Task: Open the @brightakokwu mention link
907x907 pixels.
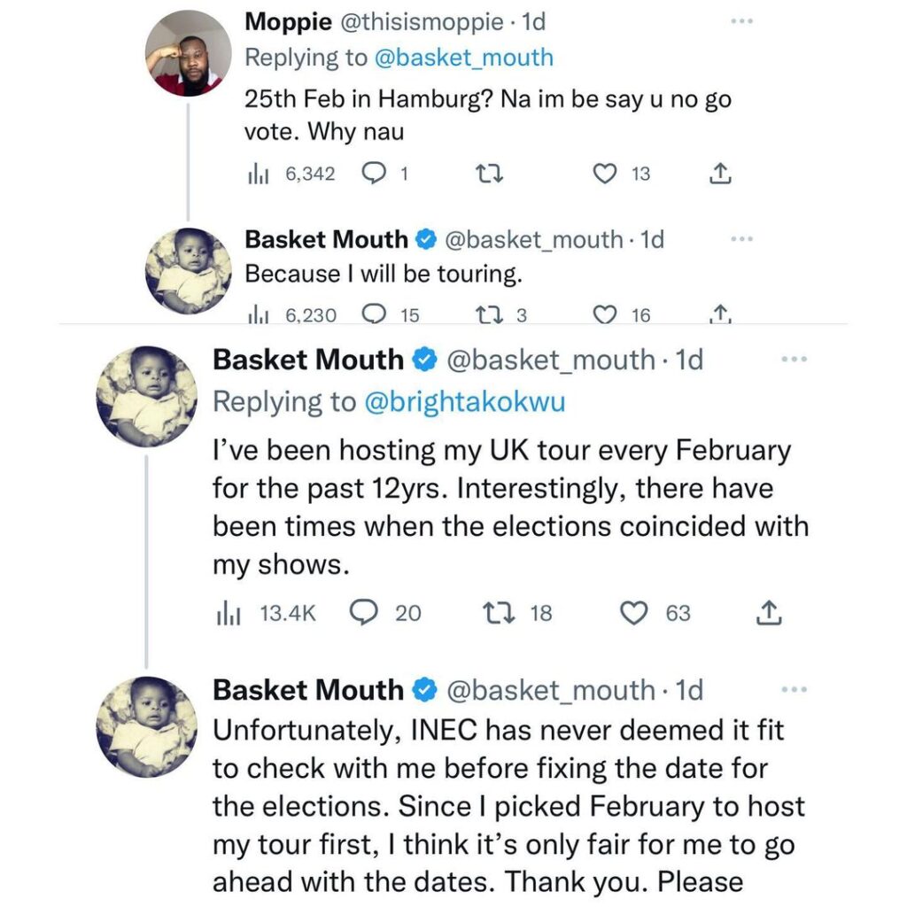Action: pos(464,402)
